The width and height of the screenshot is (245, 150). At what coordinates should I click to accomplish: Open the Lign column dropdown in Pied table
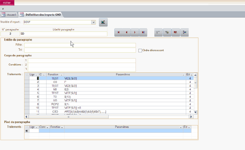[x=37, y=128]
